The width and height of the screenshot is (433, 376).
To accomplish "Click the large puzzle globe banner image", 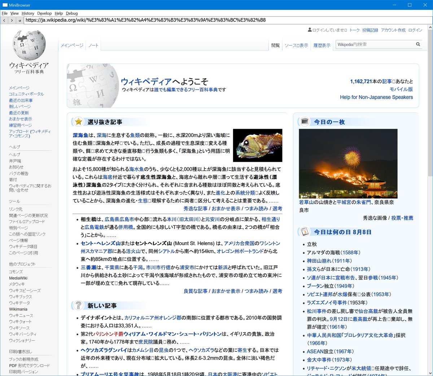I will pos(93,86).
